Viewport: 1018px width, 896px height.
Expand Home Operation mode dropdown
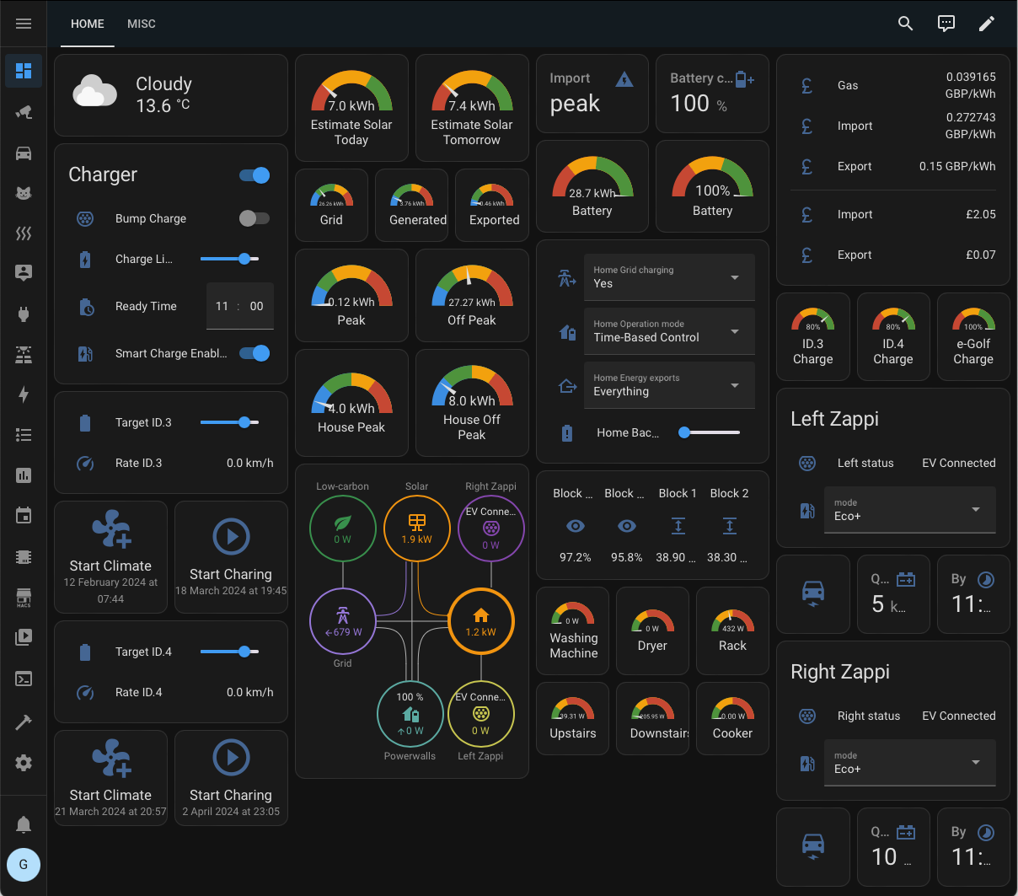pyautogui.click(x=669, y=331)
